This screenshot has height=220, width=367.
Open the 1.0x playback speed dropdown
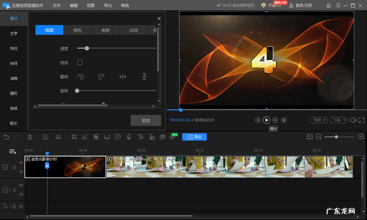coord(339,120)
